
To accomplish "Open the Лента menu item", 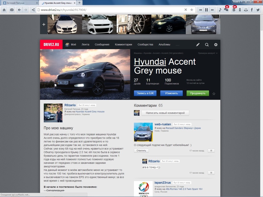I will 85,45.
